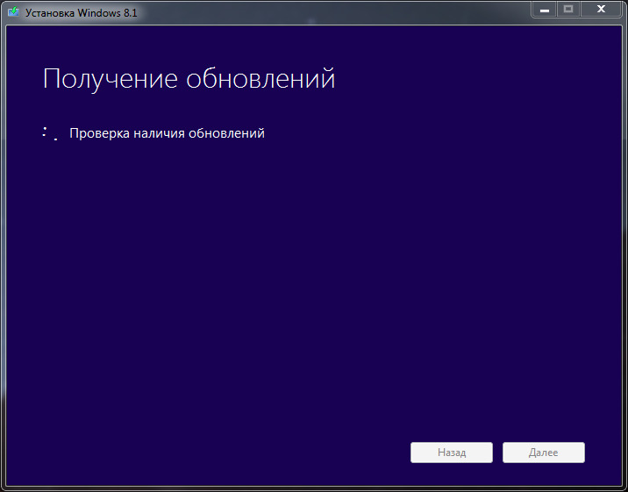Click the 'Установка Windows 8.1' title text
The height and width of the screenshot is (492, 628).
tap(82, 13)
